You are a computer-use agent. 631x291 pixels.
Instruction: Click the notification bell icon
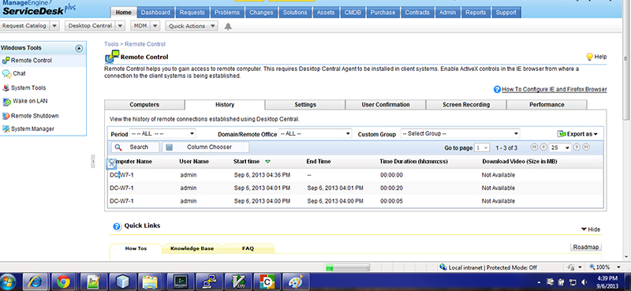click(x=228, y=27)
